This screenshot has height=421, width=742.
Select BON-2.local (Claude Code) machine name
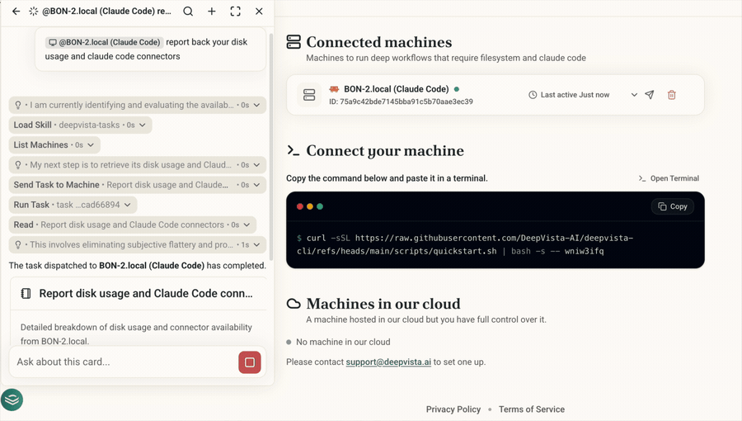(x=396, y=89)
